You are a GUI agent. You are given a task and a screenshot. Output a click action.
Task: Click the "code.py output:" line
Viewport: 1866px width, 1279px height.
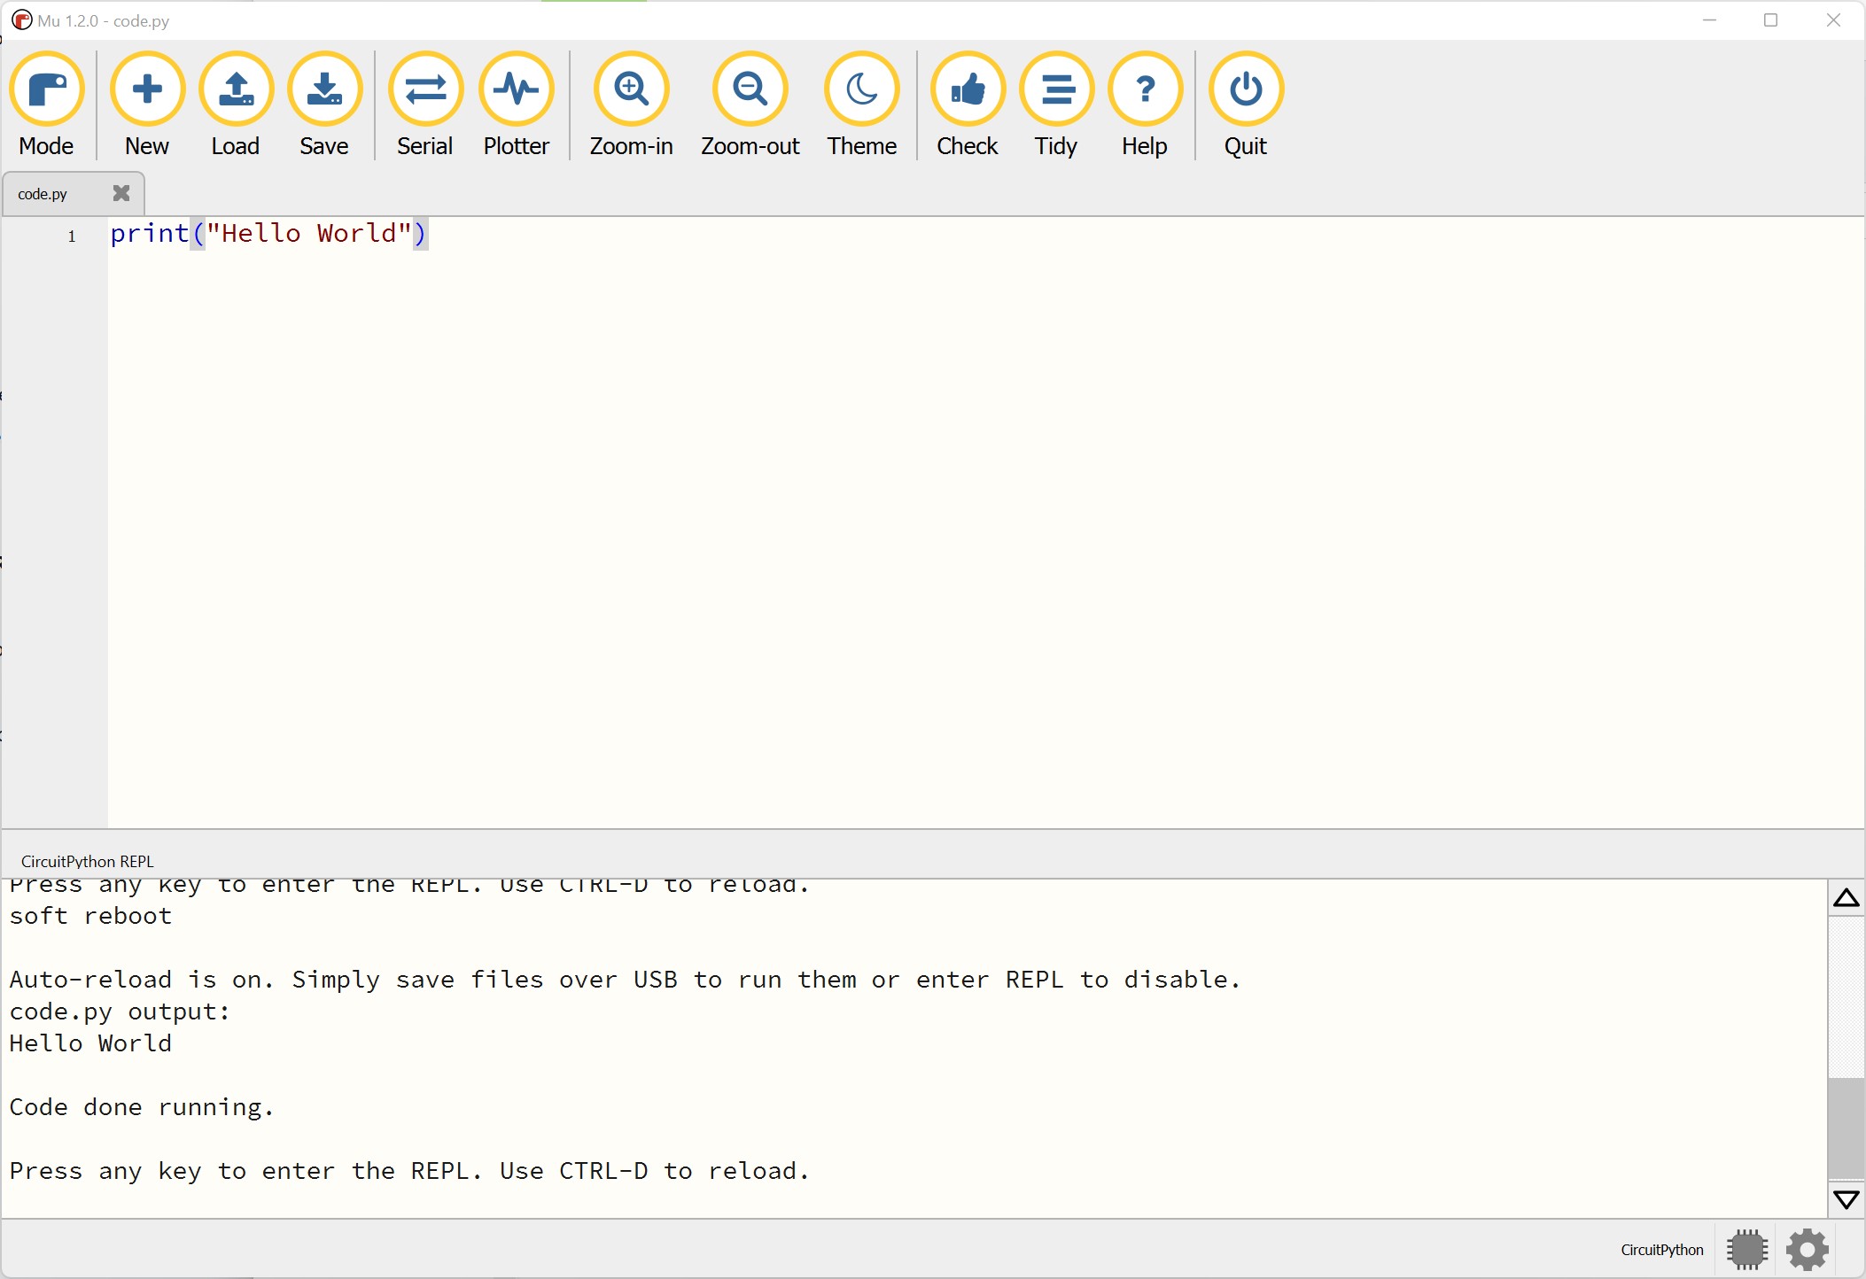tap(120, 1012)
